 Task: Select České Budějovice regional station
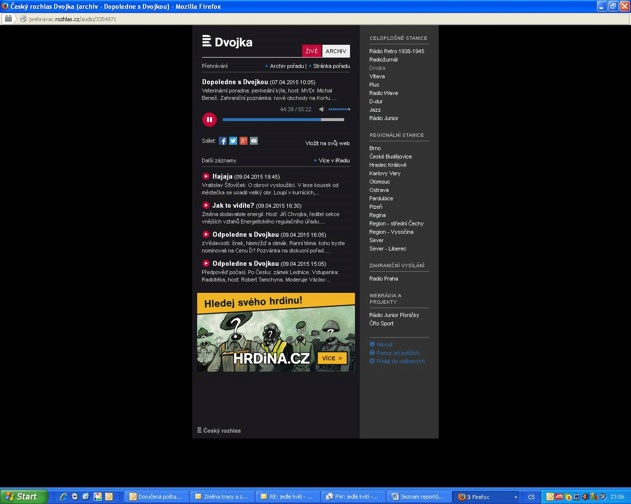[390, 157]
